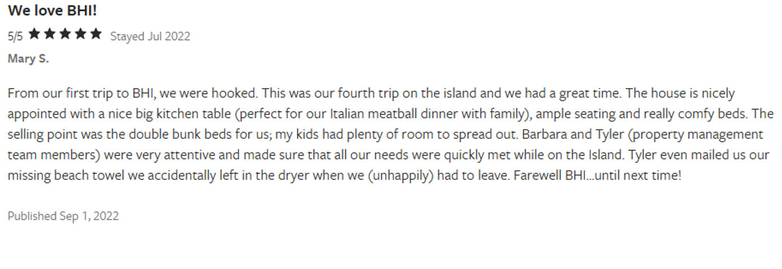Click the first star in the rating
This screenshot has height=269, width=782.
(x=34, y=35)
